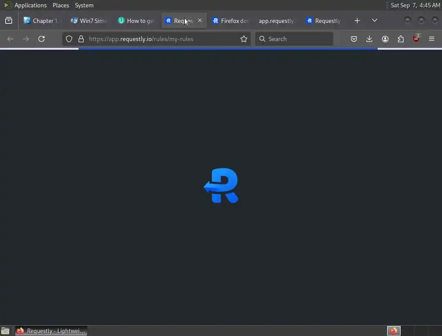The width and height of the screenshot is (442, 336).
Task: Open the Firefox account icon
Action: point(385,39)
